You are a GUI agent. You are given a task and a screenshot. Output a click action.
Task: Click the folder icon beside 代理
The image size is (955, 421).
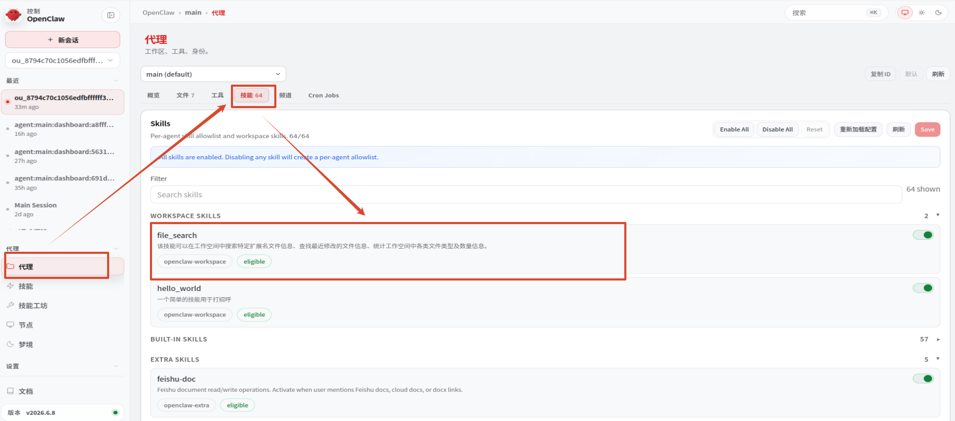coord(10,266)
